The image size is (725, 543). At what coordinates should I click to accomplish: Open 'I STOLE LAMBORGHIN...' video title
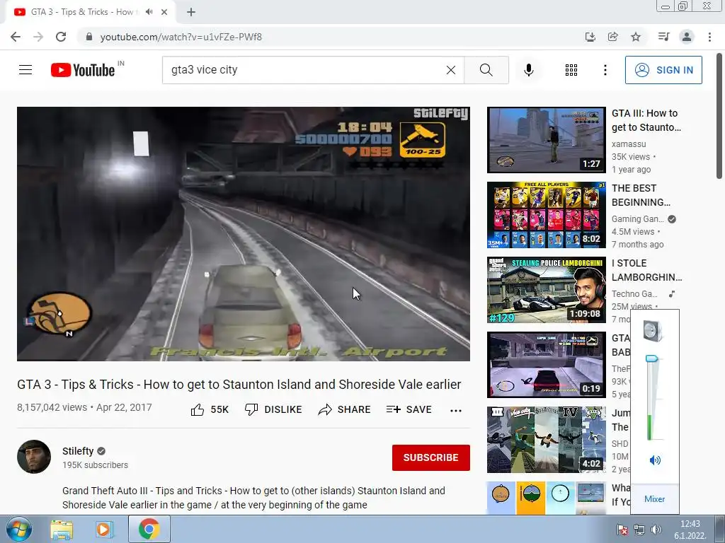[646, 270]
